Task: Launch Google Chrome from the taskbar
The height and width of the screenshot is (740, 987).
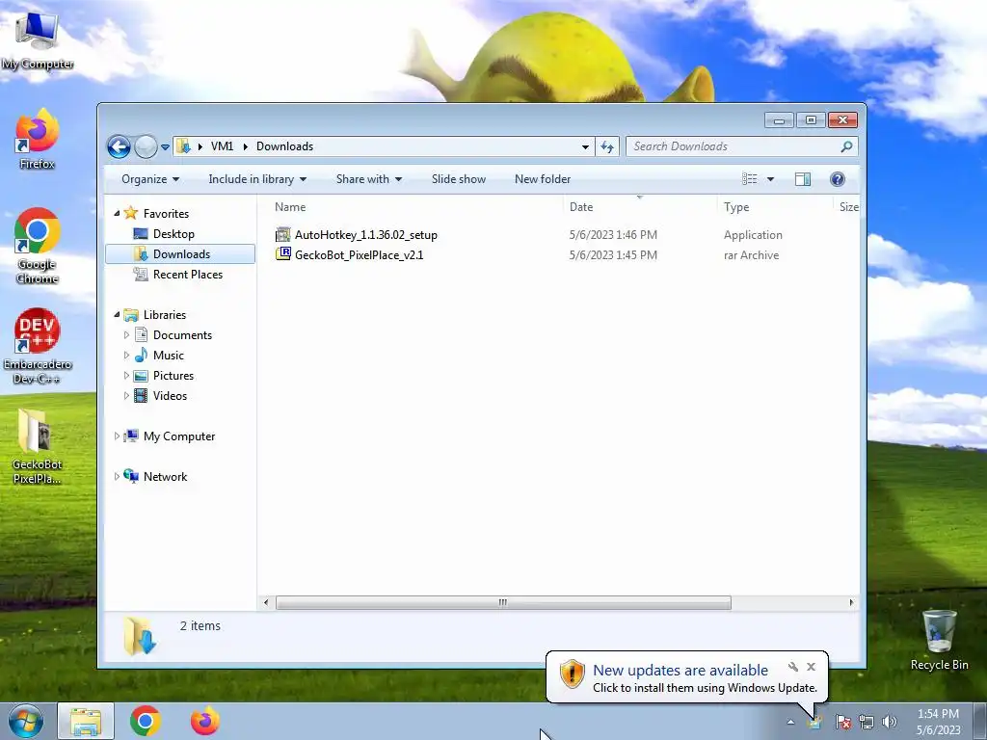Action: (x=146, y=721)
